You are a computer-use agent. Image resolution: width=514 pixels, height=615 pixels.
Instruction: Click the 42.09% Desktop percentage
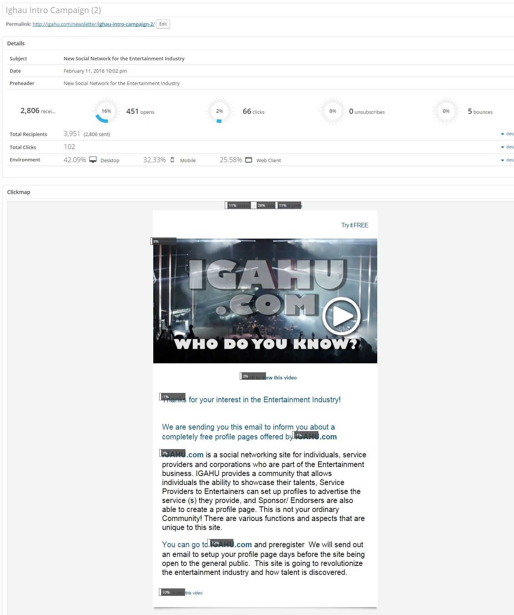tap(75, 160)
